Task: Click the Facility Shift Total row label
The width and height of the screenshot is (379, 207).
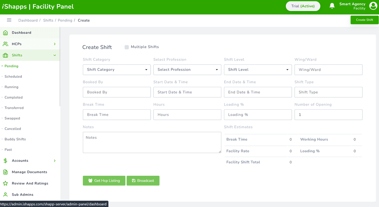Action: (x=243, y=162)
